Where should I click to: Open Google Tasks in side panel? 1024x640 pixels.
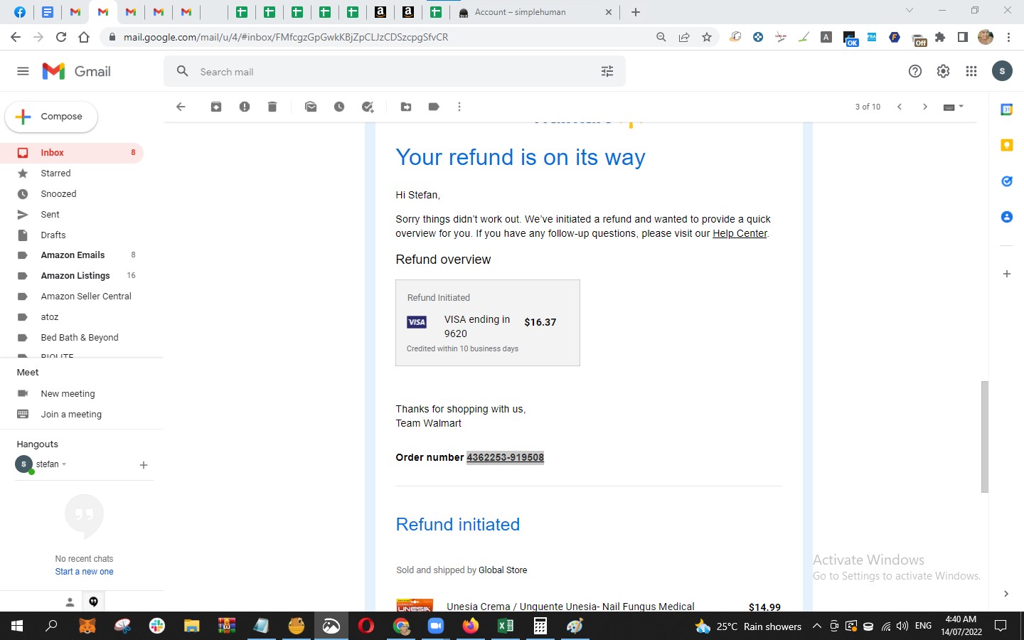1007,181
